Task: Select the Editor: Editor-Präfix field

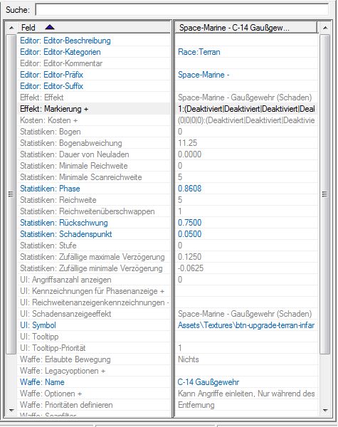Action: [94, 75]
